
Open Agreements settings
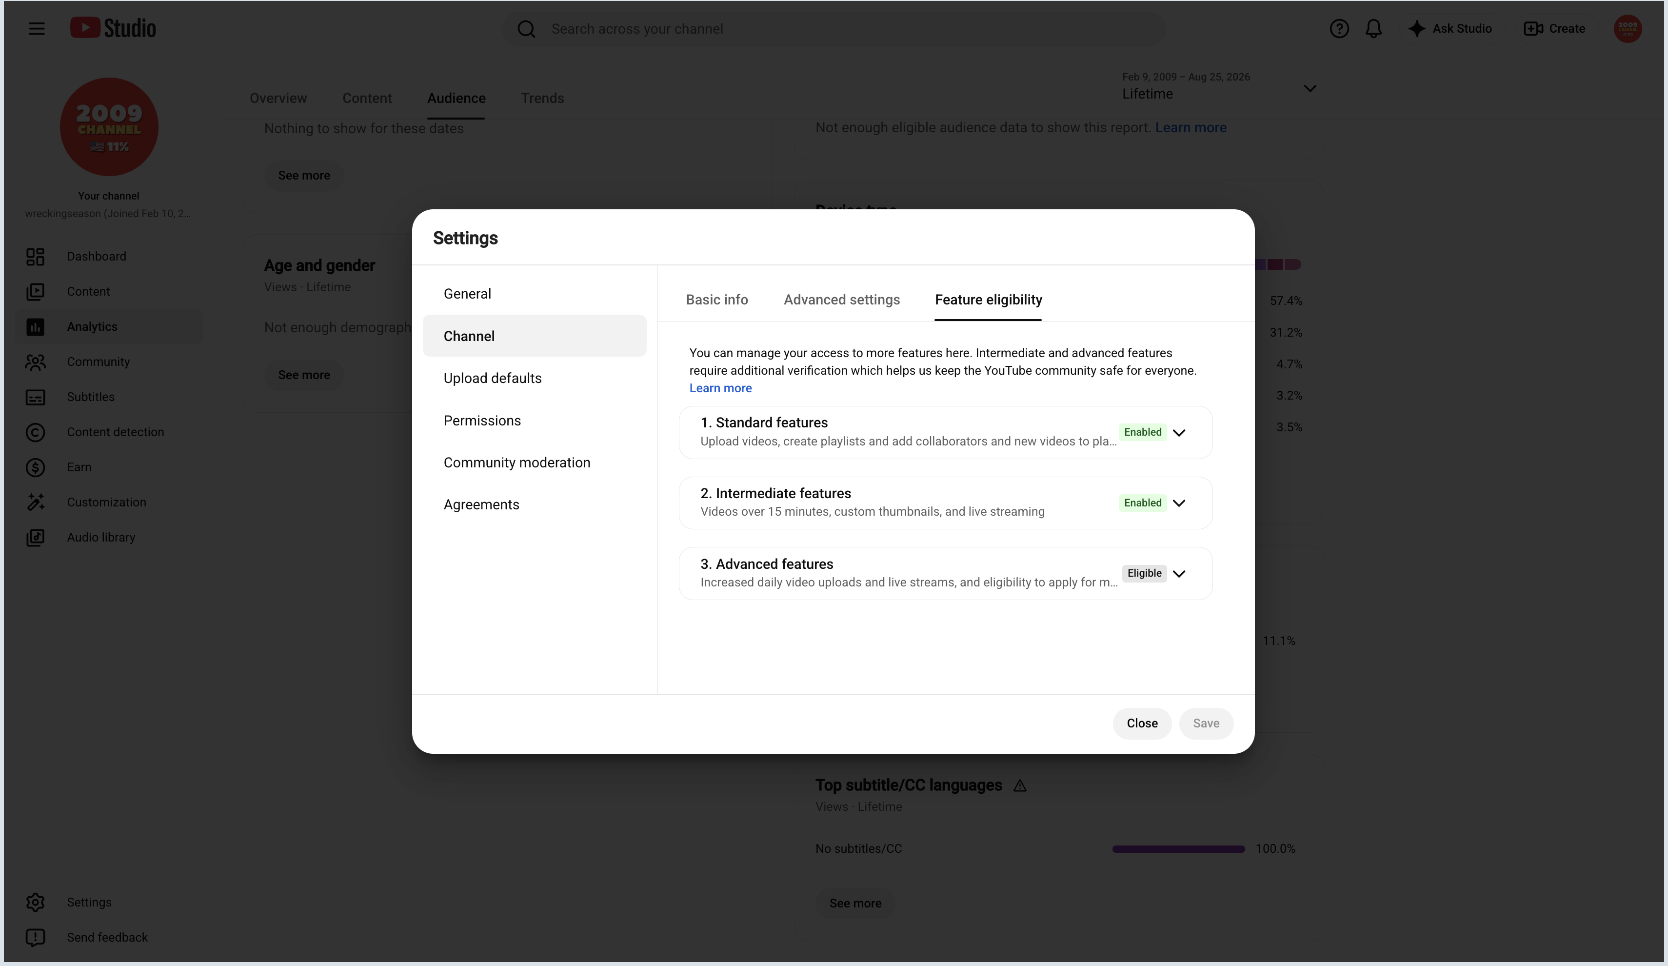point(534,504)
